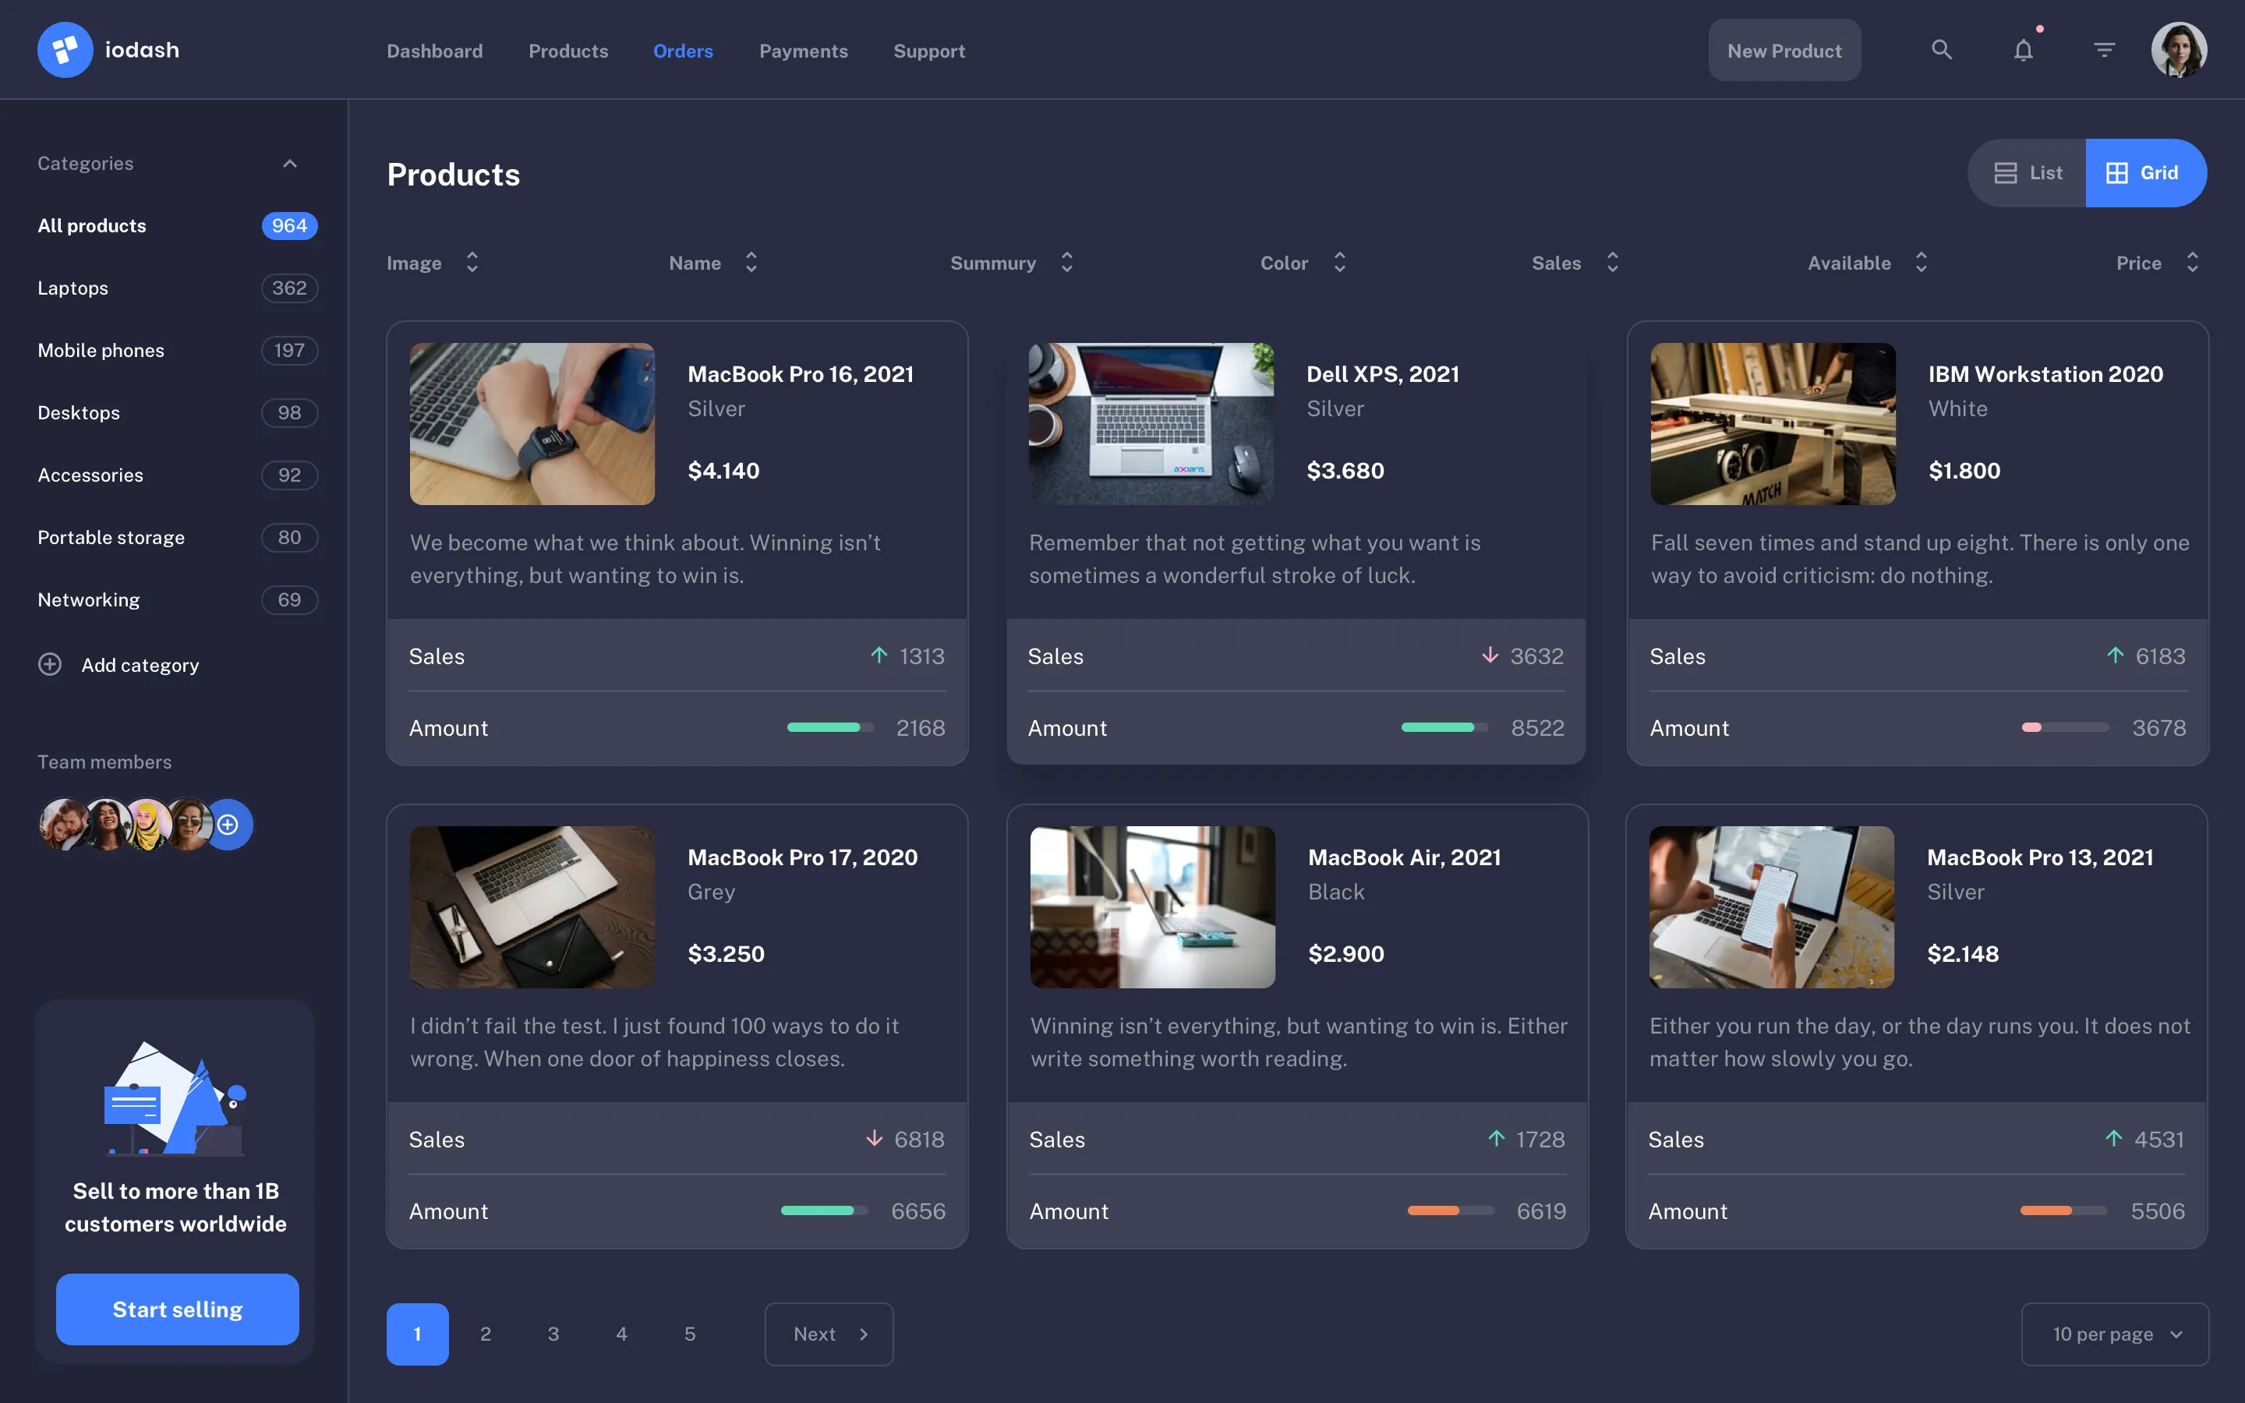Click the Dell XPS, 2021 product thumbnail

[1151, 424]
